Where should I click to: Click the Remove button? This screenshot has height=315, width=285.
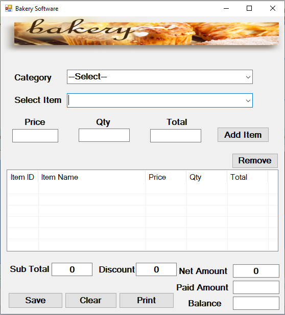(255, 161)
